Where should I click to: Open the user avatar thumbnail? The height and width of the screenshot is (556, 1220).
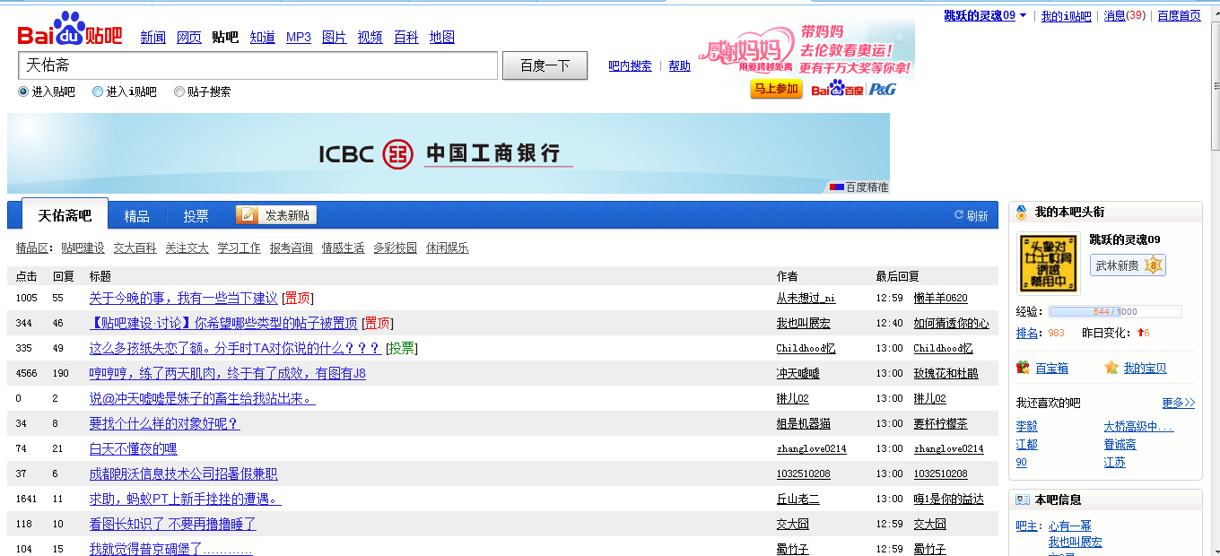(x=1049, y=264)
